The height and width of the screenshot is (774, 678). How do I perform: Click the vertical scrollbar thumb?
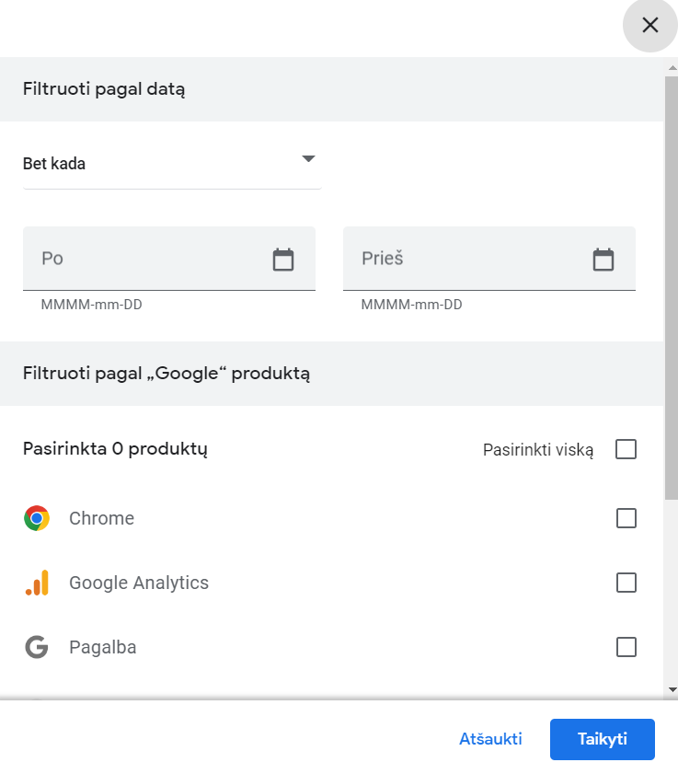[x=671, y=288]
